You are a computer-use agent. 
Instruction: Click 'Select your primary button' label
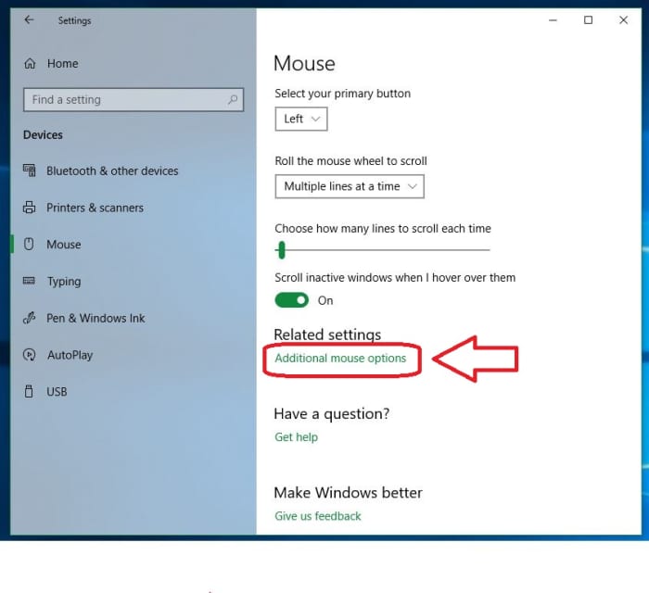[x=342, y=94]
